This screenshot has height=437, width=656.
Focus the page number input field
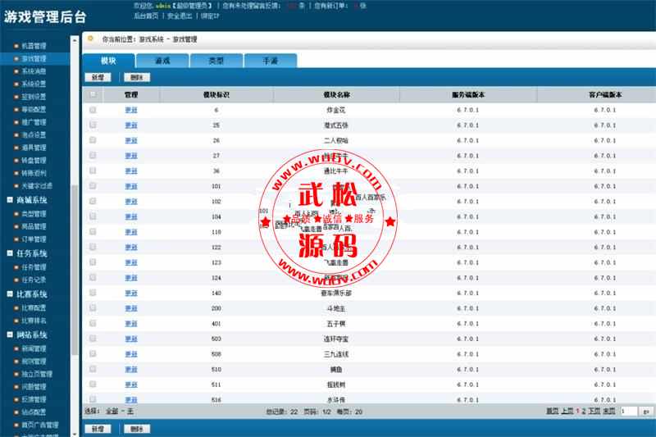coord(629,412)
